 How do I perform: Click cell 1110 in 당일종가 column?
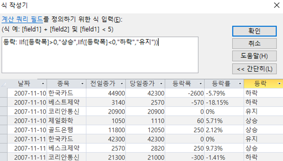tap(145, 121)
